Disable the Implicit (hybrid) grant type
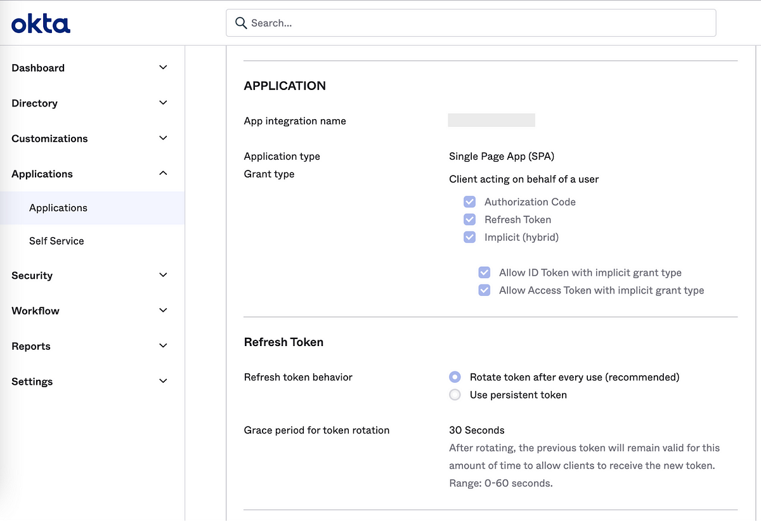Screen dimensions: 761x521 pyautogui.click(x=469, y=237)
